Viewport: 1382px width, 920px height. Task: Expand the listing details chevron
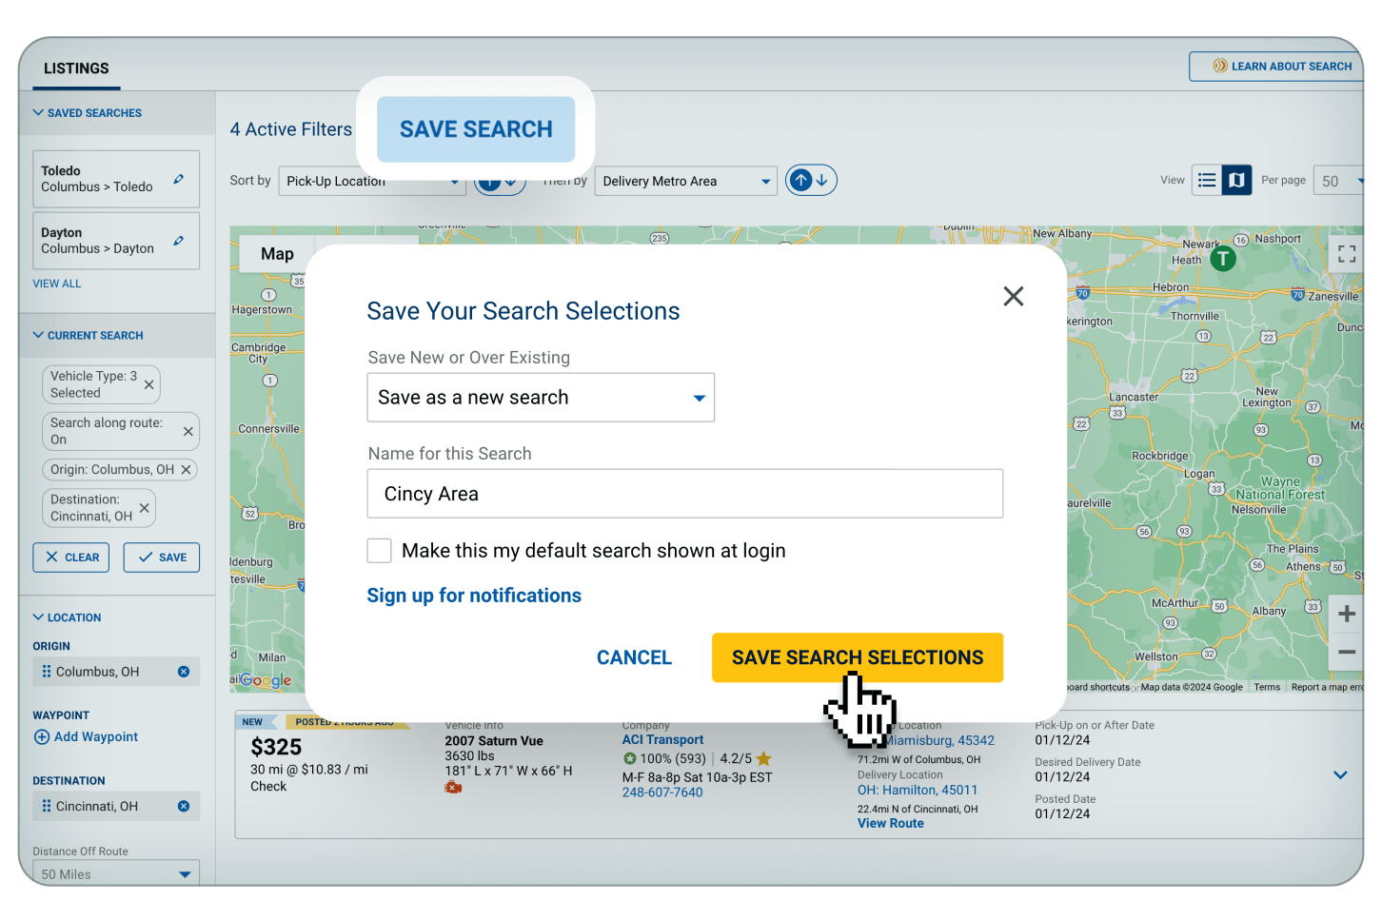(1340, 775)
